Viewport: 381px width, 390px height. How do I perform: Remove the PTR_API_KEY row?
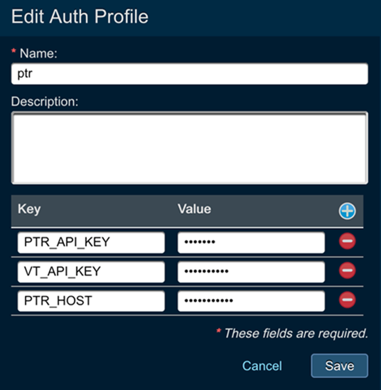(x=347, y=241)
